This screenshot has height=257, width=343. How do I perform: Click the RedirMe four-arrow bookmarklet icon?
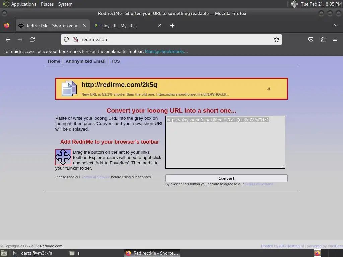(x=63, y=157)
